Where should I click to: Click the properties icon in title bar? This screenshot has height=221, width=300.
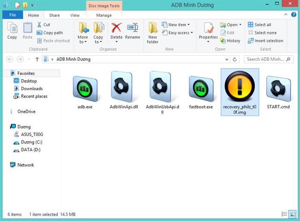(x=17, y=5)
